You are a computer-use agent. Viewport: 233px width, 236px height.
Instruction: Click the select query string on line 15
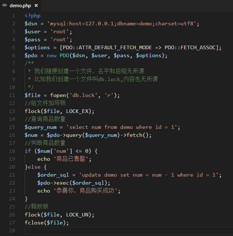pos(124,127)
